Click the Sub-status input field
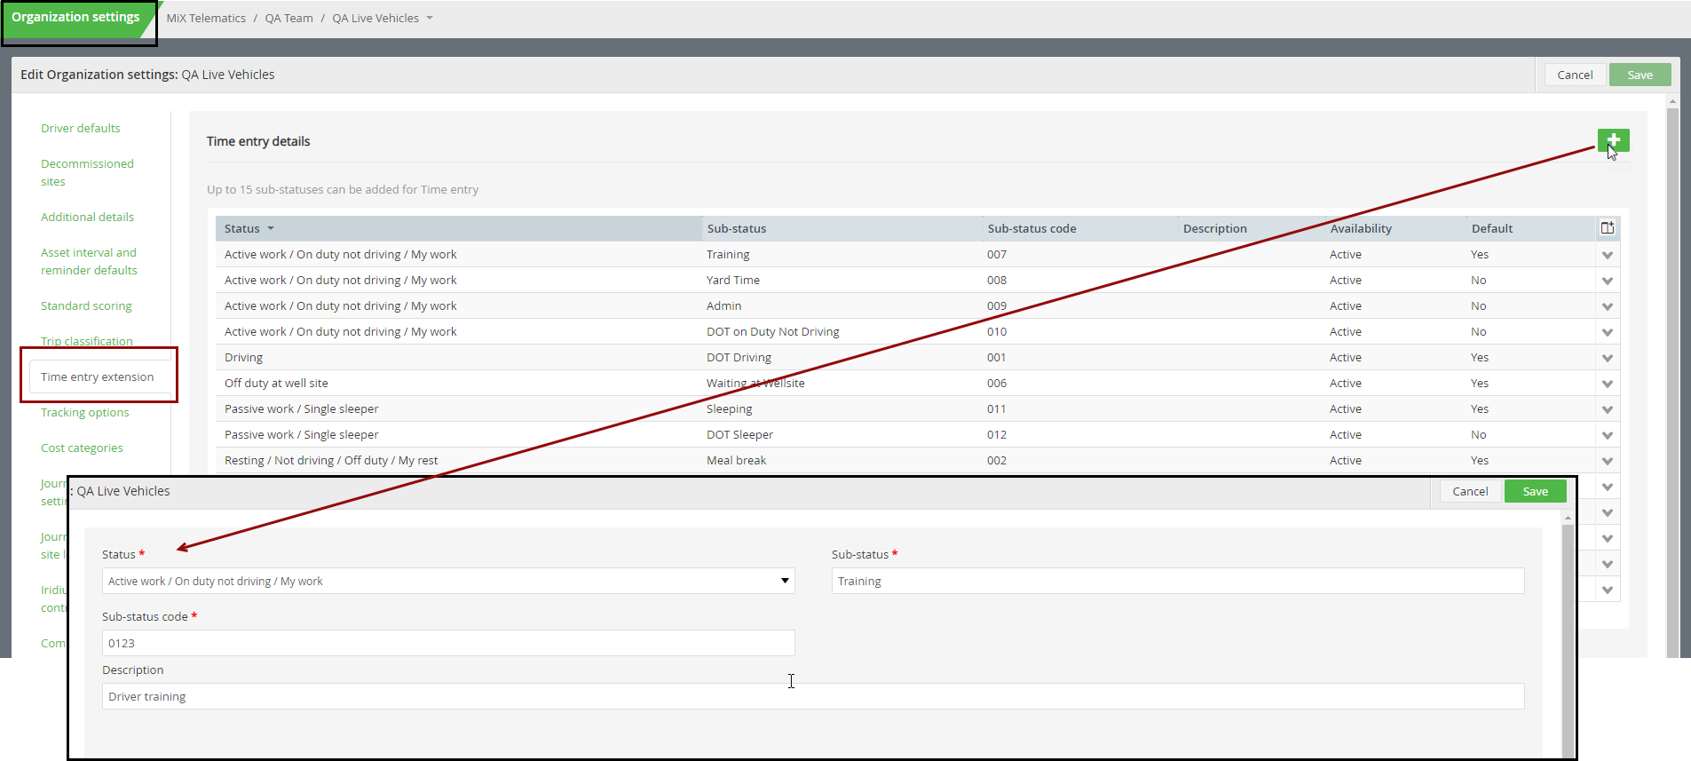Viewport: 1691px width, 761px height. tap(1178, 581)
